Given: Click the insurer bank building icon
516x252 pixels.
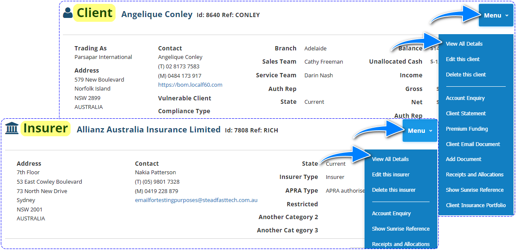Looking at the screenshot, I should [12, 128].
